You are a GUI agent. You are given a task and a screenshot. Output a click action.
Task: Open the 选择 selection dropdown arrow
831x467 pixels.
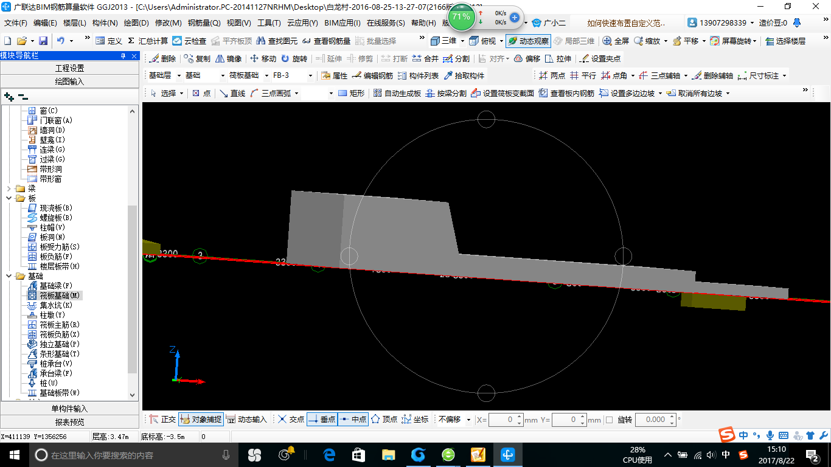[x=181, y=93]
